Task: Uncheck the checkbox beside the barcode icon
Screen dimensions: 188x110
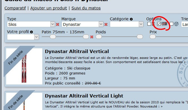Action: (x=159, y=24)
